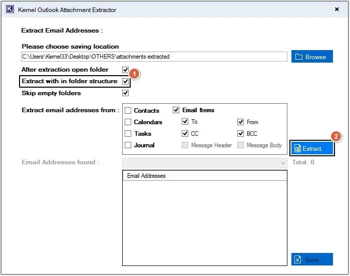Click the Kernel app logo icon

10,10
